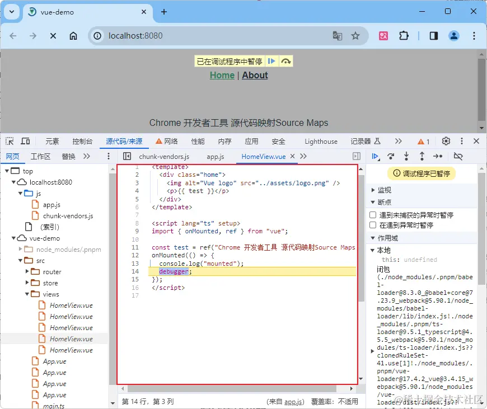Select the inspect element picker icon

pyautogui.click(x=10, y=142)
